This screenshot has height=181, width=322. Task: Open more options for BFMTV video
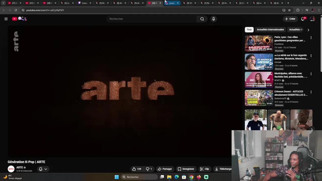311,74
